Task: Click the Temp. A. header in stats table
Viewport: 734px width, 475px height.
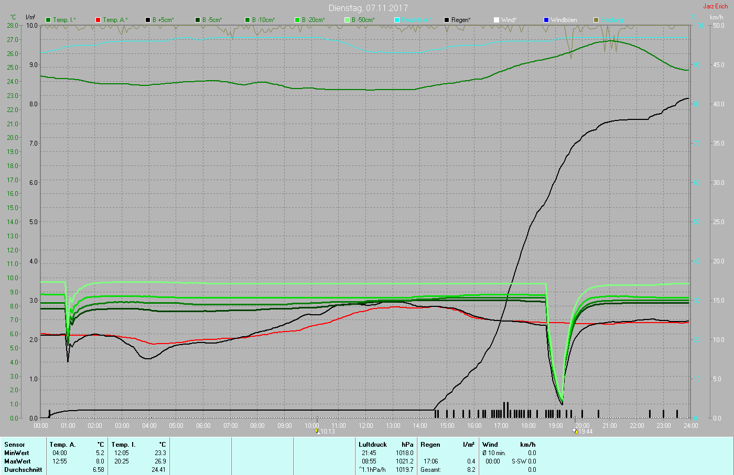Action: 62,445
